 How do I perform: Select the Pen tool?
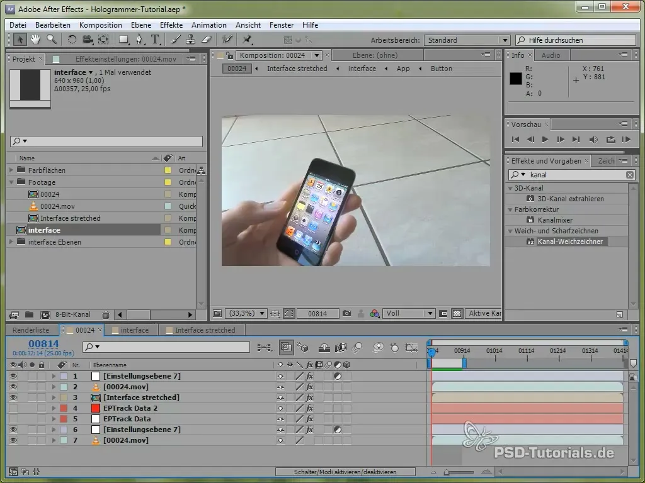click(x=139, y=40)
